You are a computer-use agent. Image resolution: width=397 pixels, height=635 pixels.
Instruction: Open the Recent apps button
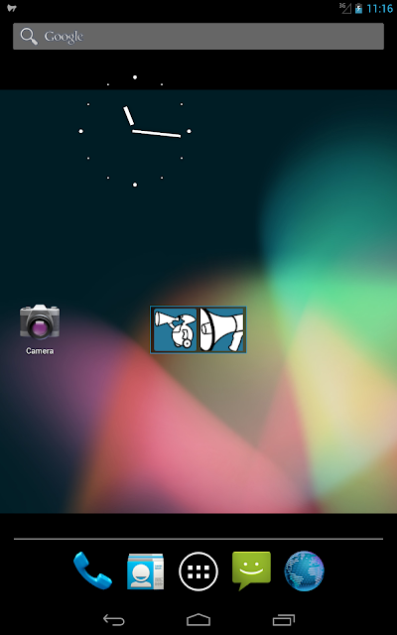(284, 619)
